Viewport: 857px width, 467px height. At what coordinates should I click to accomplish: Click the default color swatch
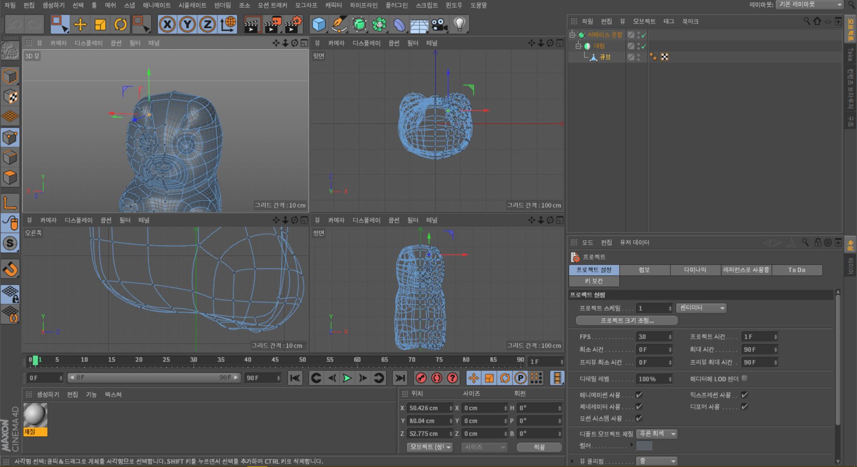pos(644,446)
